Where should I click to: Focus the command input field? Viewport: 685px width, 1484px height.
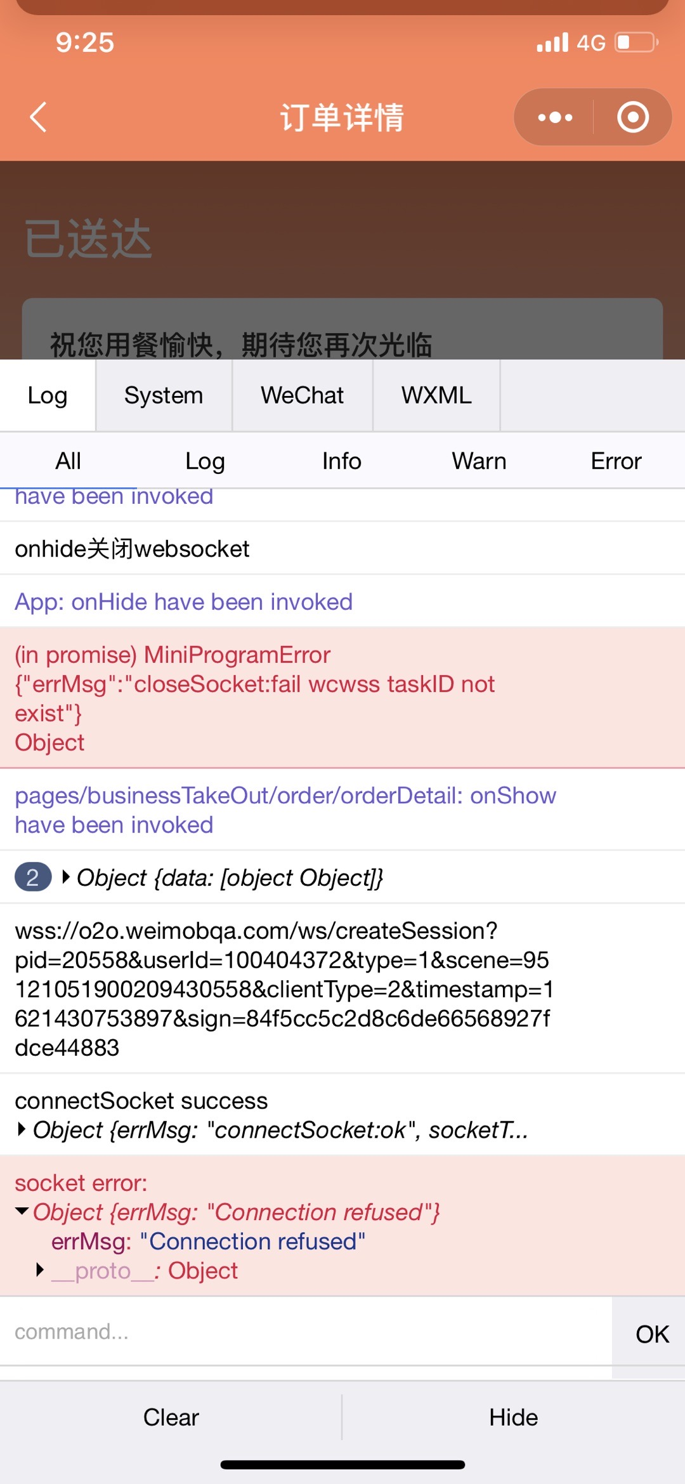coord(306,1331)
